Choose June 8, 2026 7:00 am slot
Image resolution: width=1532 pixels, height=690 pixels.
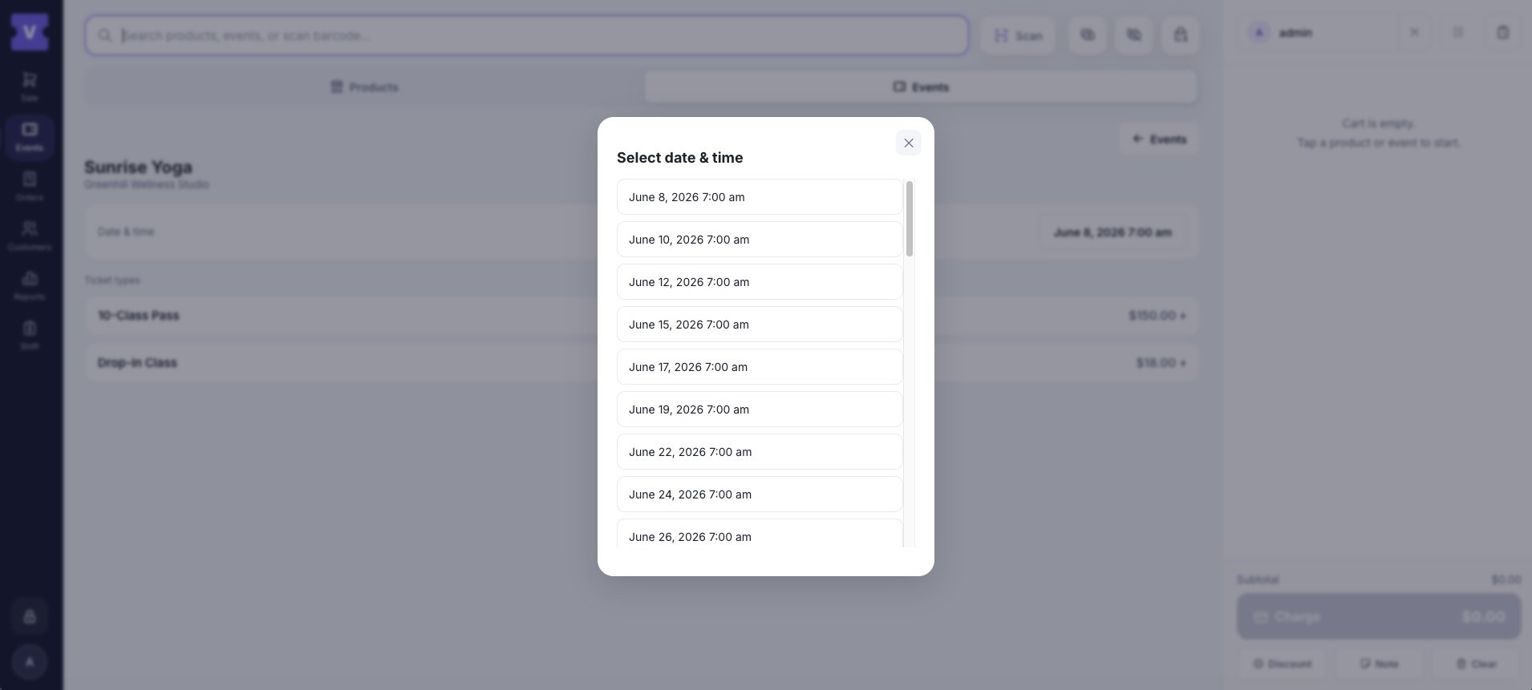[760, 197]
